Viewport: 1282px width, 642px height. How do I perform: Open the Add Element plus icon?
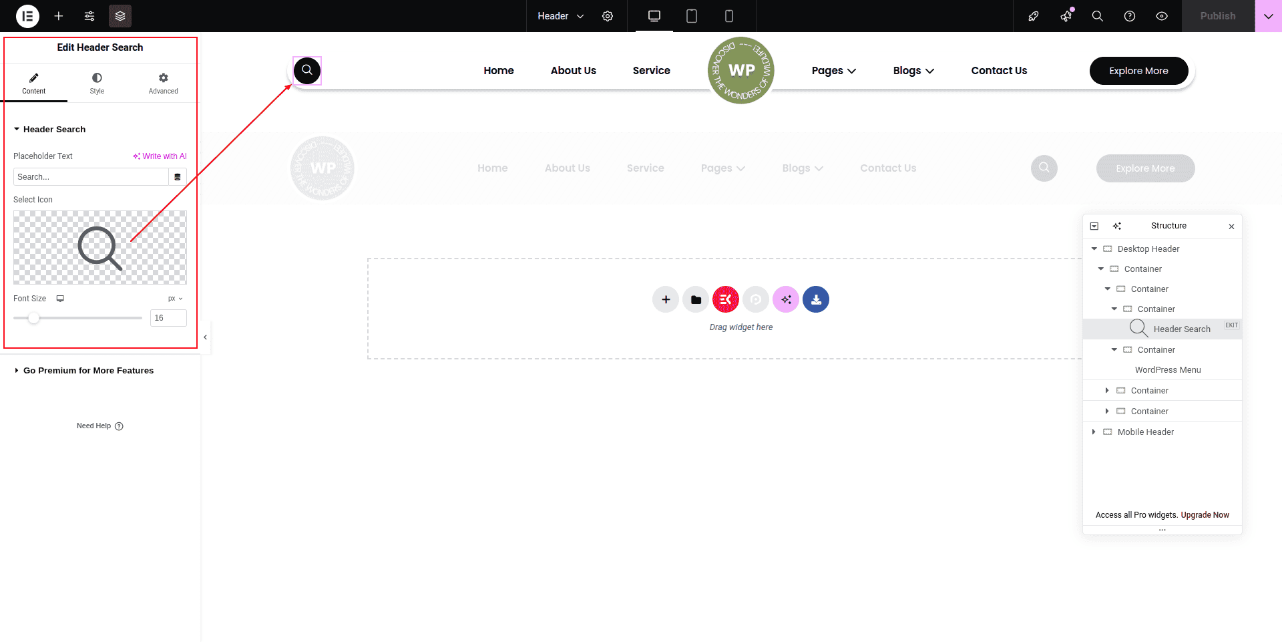coord(59,16)
